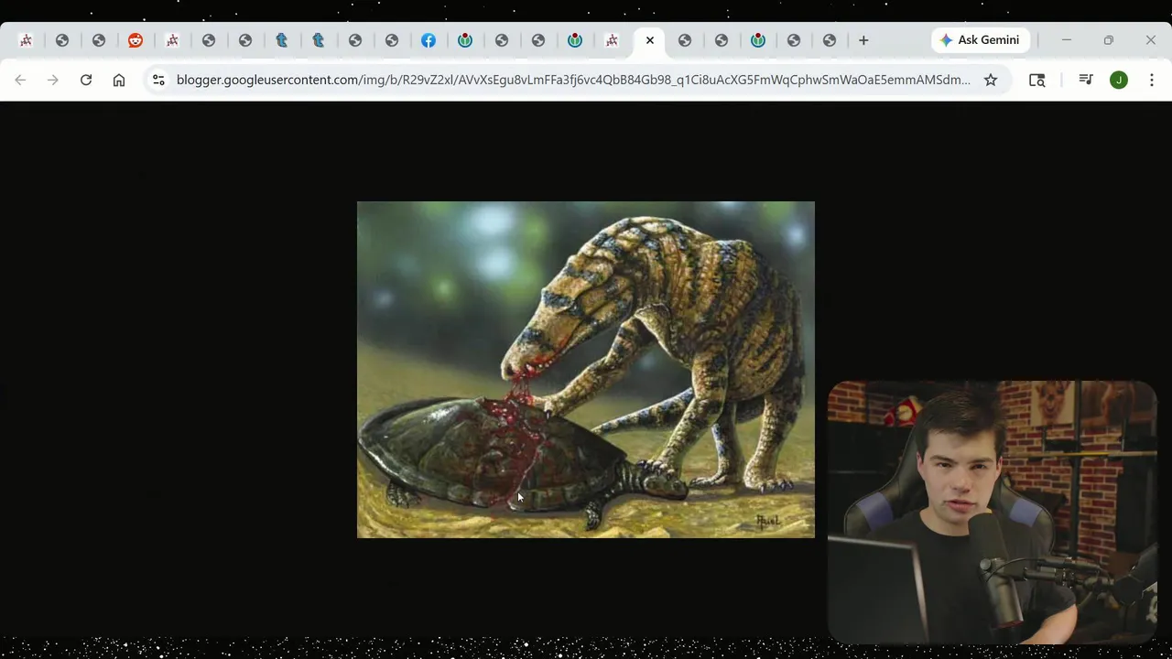Switch to molecule-icon tab left of active tab
This screenshot has height=659, width=1172.
[x=612, y=40]
